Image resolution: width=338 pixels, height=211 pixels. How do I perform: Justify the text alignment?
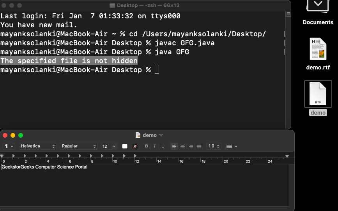(199, 146)
